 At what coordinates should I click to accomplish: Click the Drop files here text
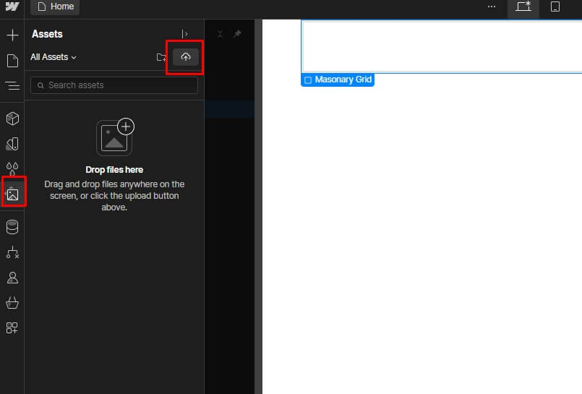coord(114,170)
